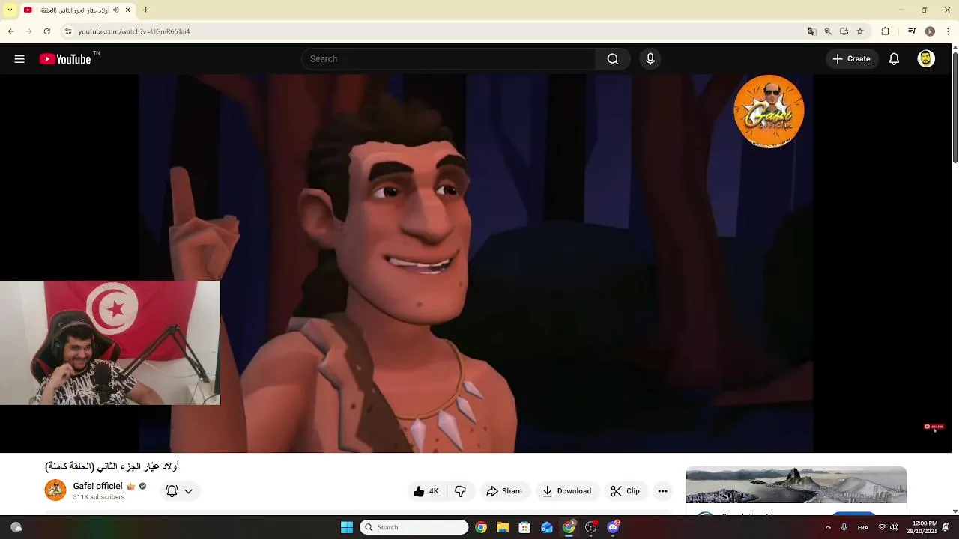
Task: Share the video
Action: tap(504, 491)
